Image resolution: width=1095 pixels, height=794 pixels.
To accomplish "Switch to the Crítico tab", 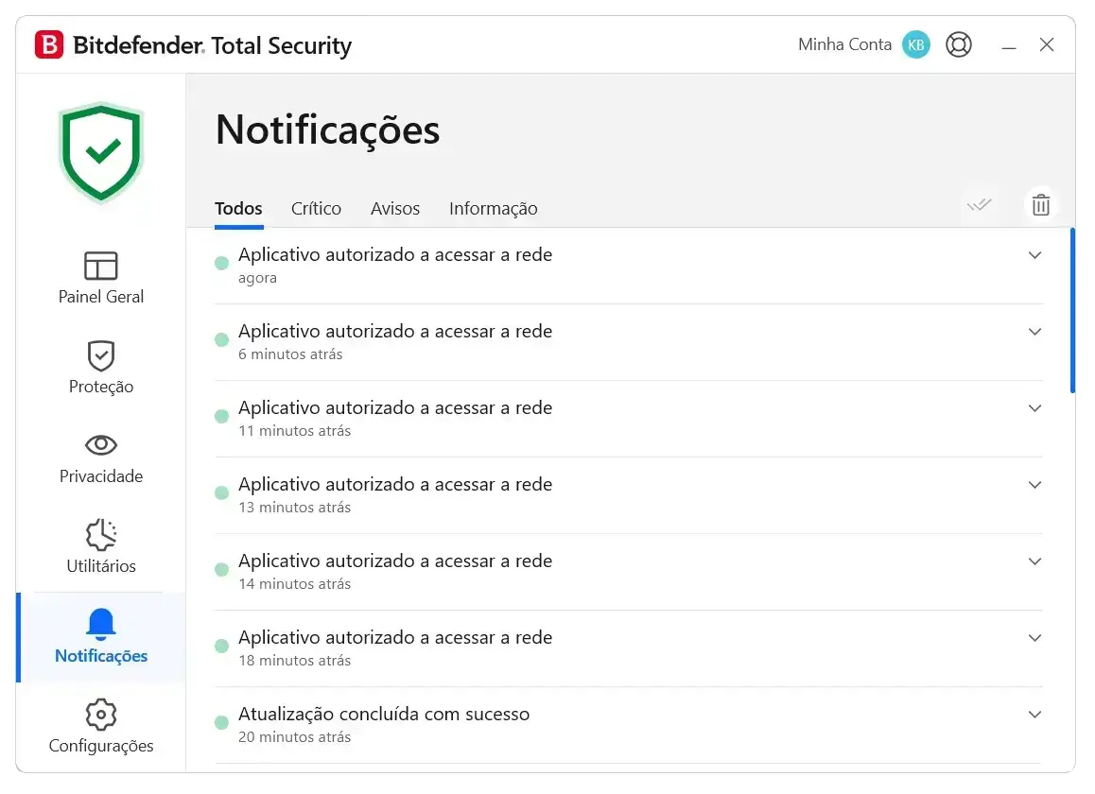I will pyautogui.click(x=316, y=208).
